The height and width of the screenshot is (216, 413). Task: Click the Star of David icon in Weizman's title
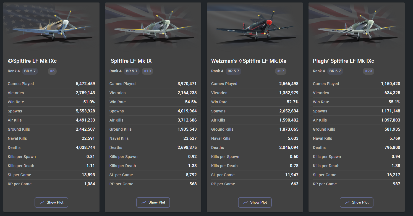coord(240,61)
